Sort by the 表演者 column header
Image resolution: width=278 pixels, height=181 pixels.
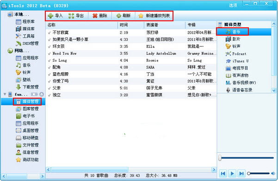click(165, 25)
